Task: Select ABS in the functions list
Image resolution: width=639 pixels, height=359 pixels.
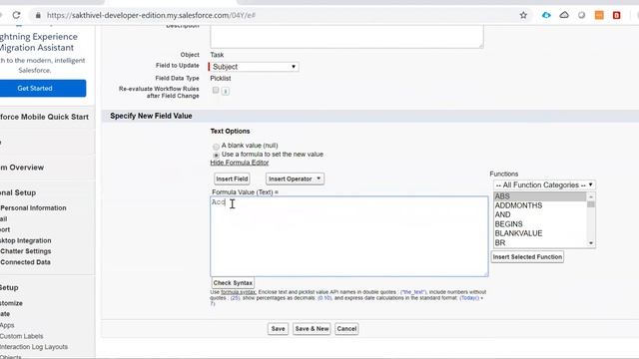Action: pyautogui.click(x=540, y=196)
